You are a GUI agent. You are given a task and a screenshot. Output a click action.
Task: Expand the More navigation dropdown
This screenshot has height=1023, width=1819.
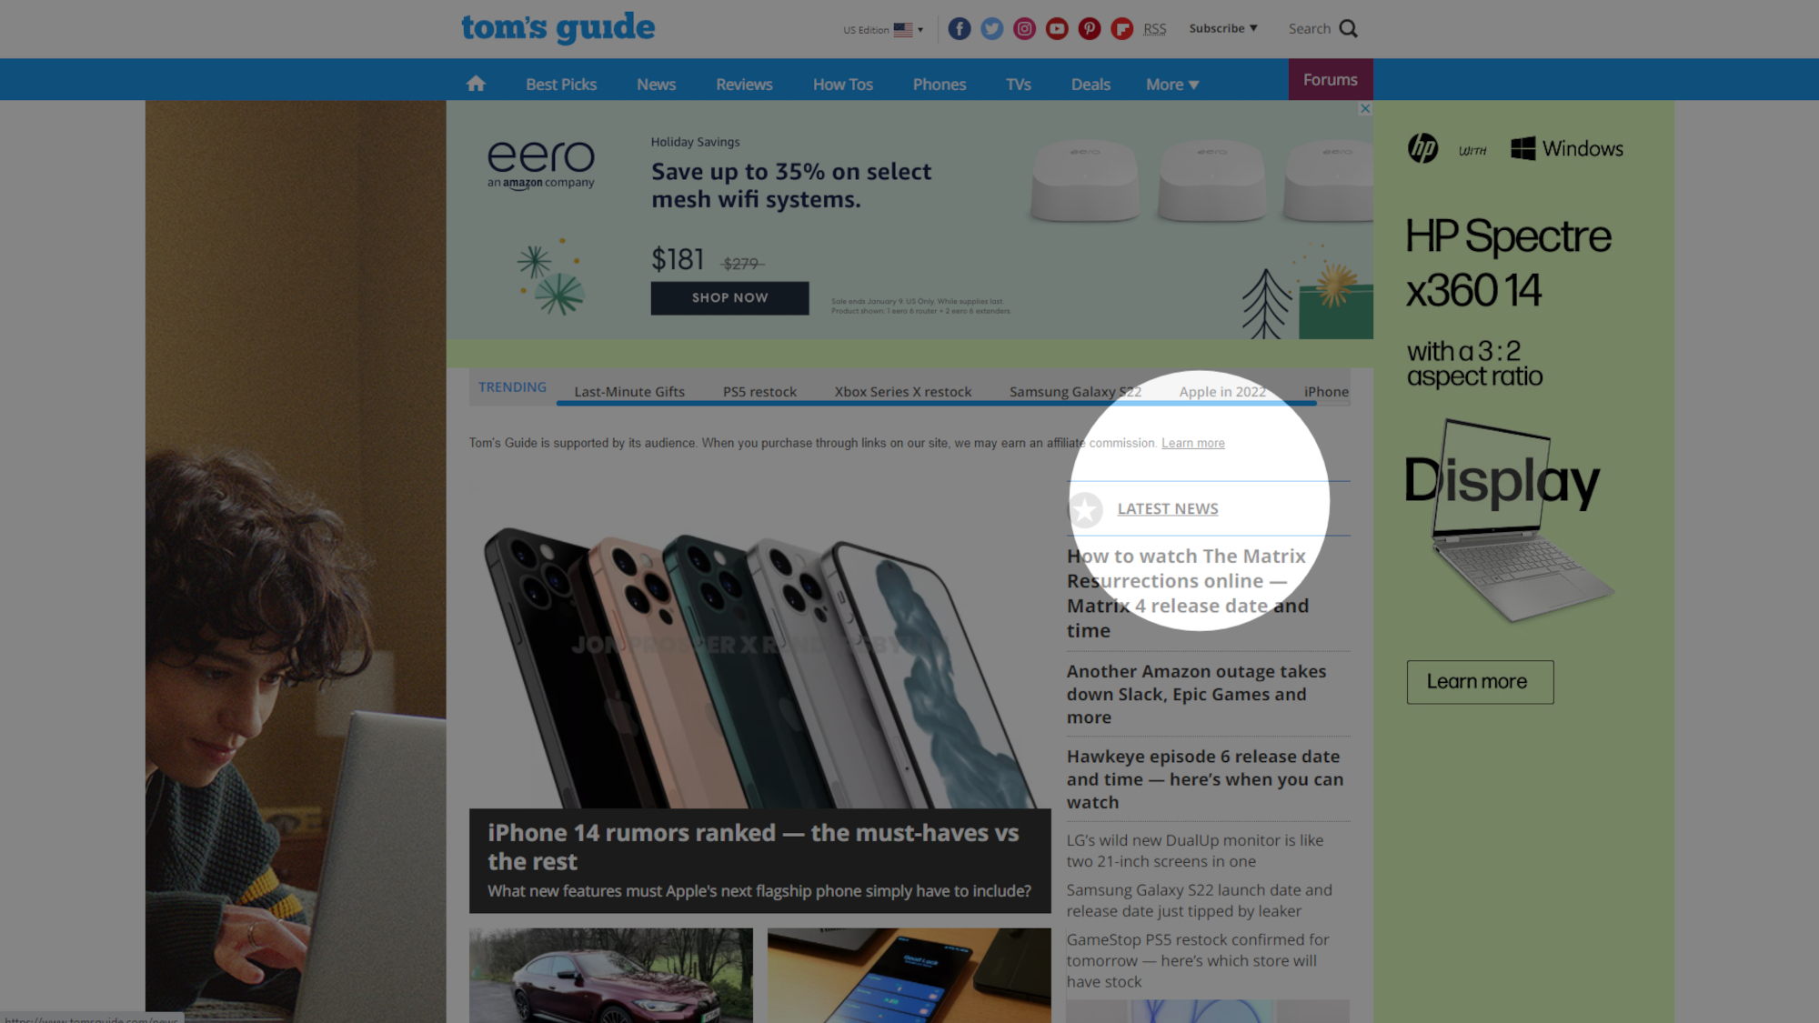[x=1171, y=83]
